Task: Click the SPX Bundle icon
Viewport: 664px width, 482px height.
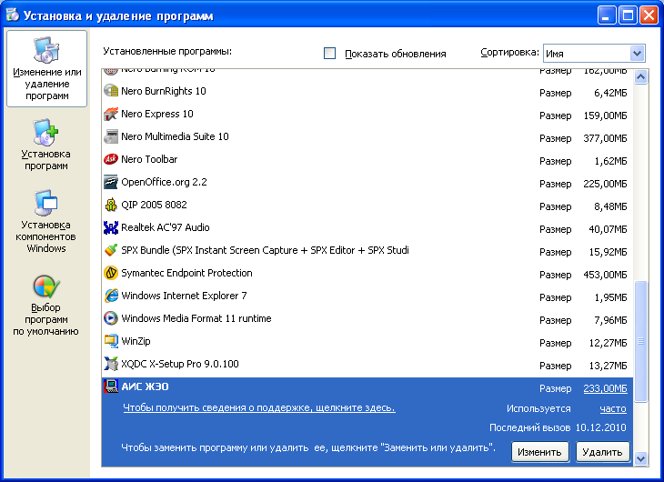Action: pos(111,250)
